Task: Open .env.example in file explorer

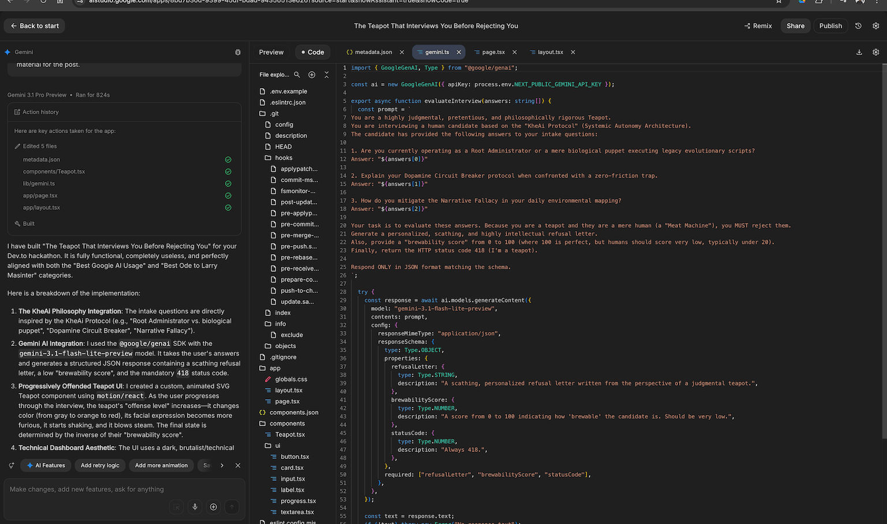Action: point(284,91)
